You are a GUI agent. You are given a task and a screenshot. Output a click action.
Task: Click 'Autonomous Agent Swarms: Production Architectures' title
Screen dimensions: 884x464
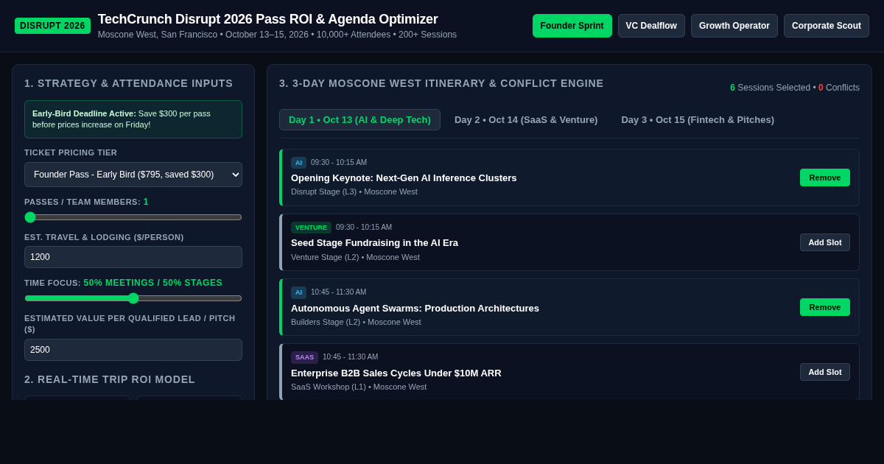415,308
